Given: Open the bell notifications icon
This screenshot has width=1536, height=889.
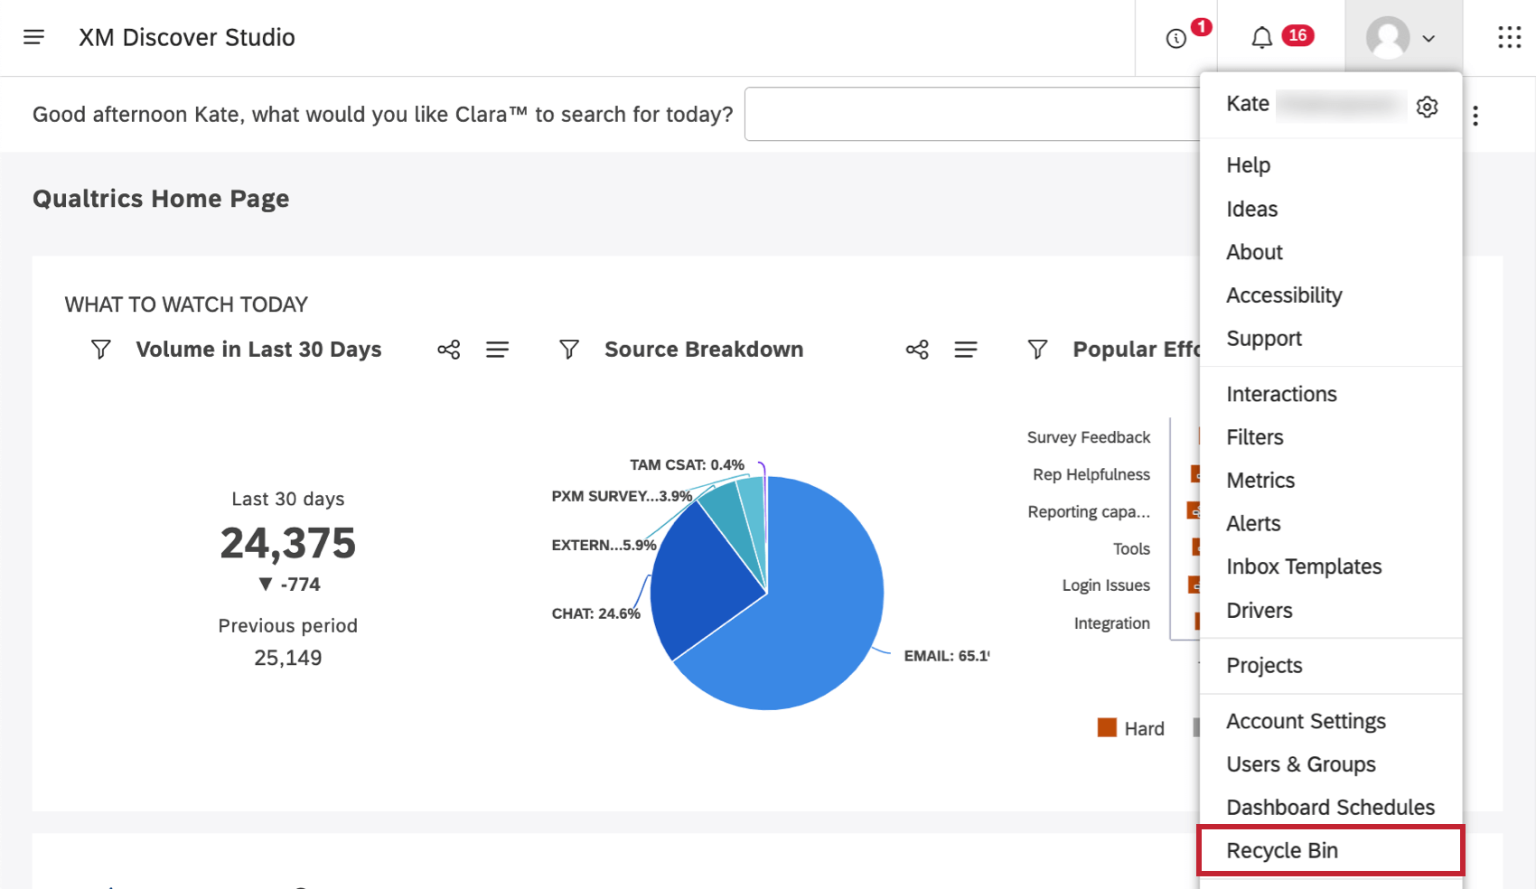Looking at the screenshot, I should click(x=1261, y=38).
